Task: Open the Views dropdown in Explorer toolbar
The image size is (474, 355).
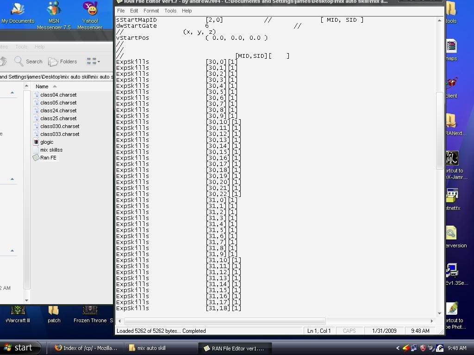Action: pos(93,61)
